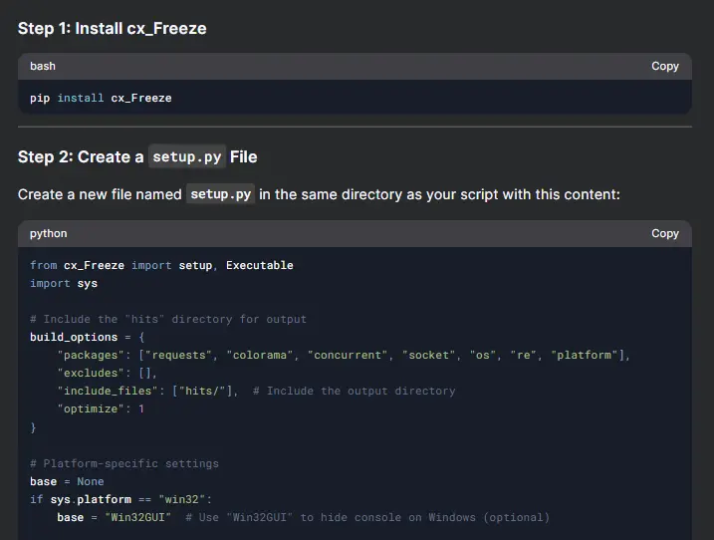This screenshot has height=540, width=714.
Task: Click setup.py inline code in the paragraph
Action: tap(220, 194)
